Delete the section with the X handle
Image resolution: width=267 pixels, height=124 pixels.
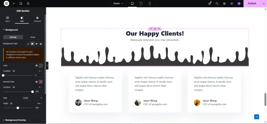159,29
